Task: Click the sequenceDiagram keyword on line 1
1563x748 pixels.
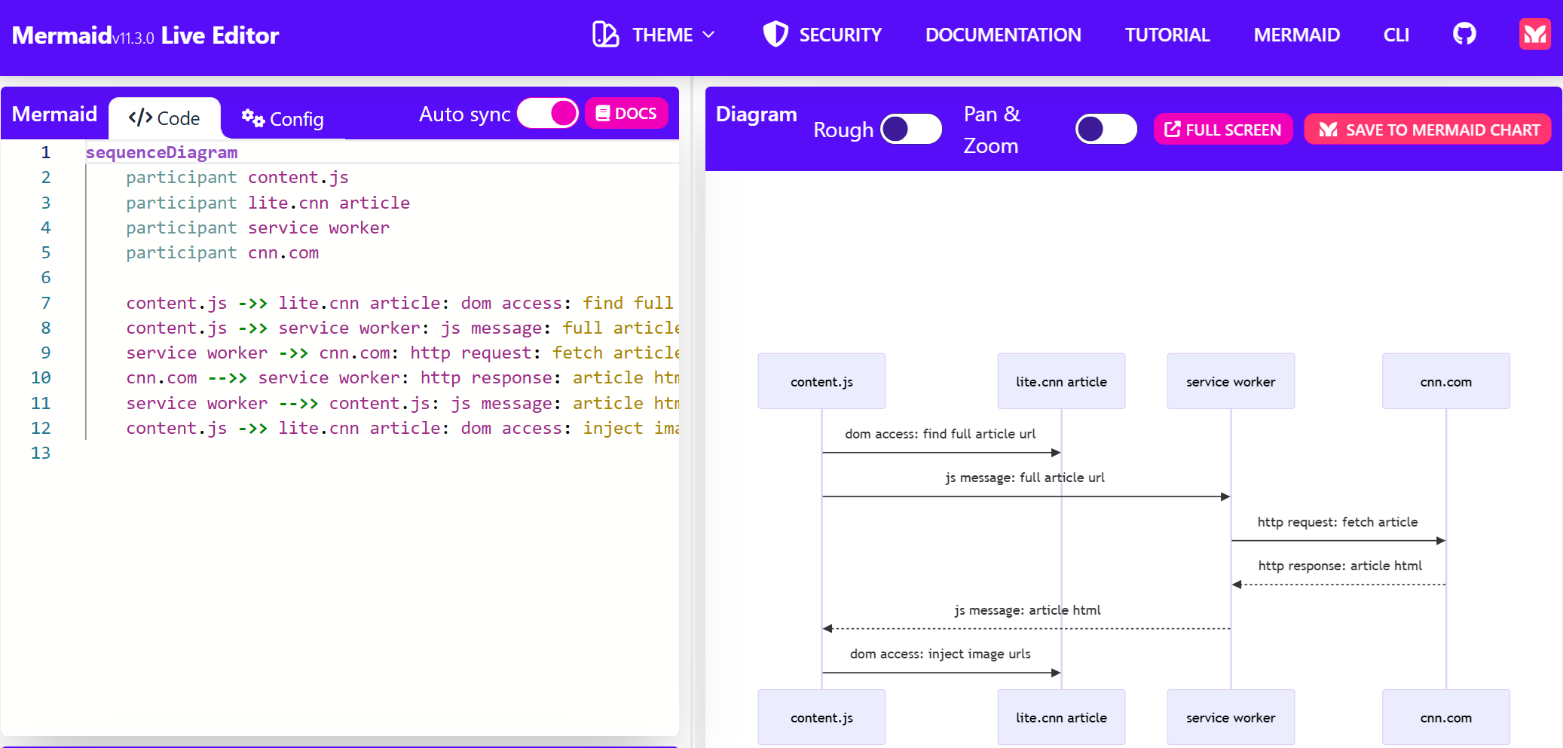Action: [161, 152]
